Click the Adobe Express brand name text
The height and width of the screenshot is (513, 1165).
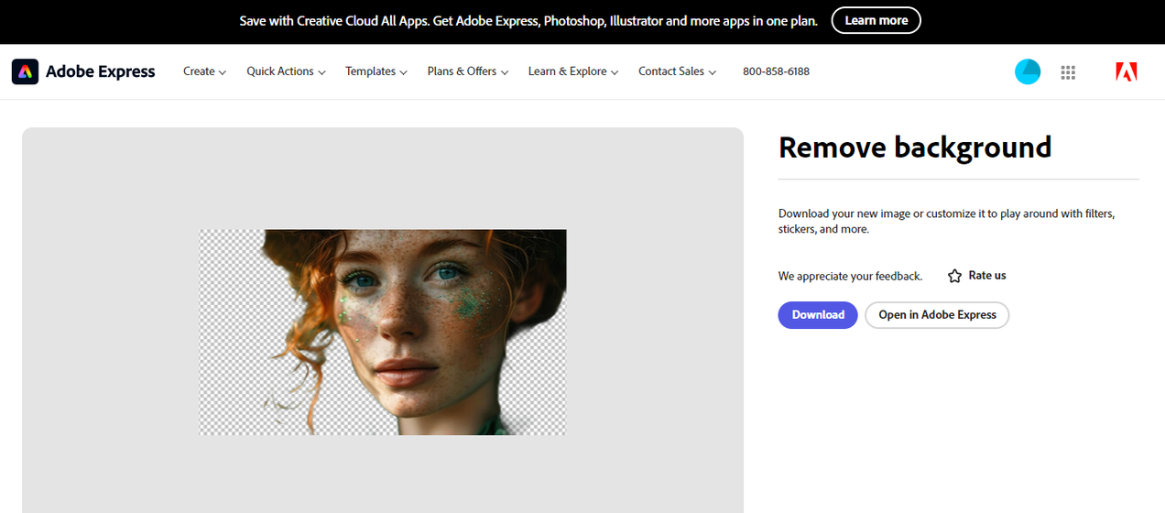101,71
